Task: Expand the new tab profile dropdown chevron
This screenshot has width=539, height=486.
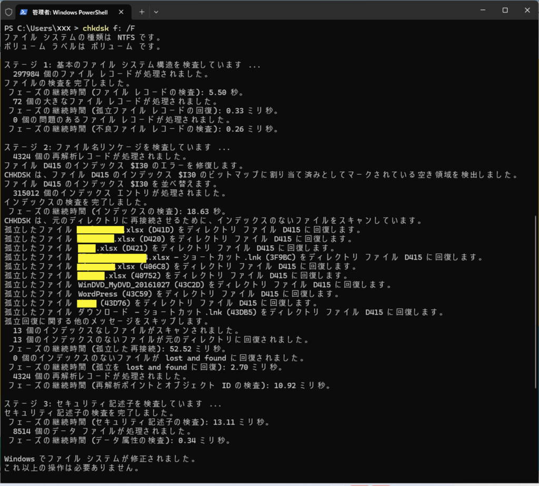Action: (x=156, y=11)
